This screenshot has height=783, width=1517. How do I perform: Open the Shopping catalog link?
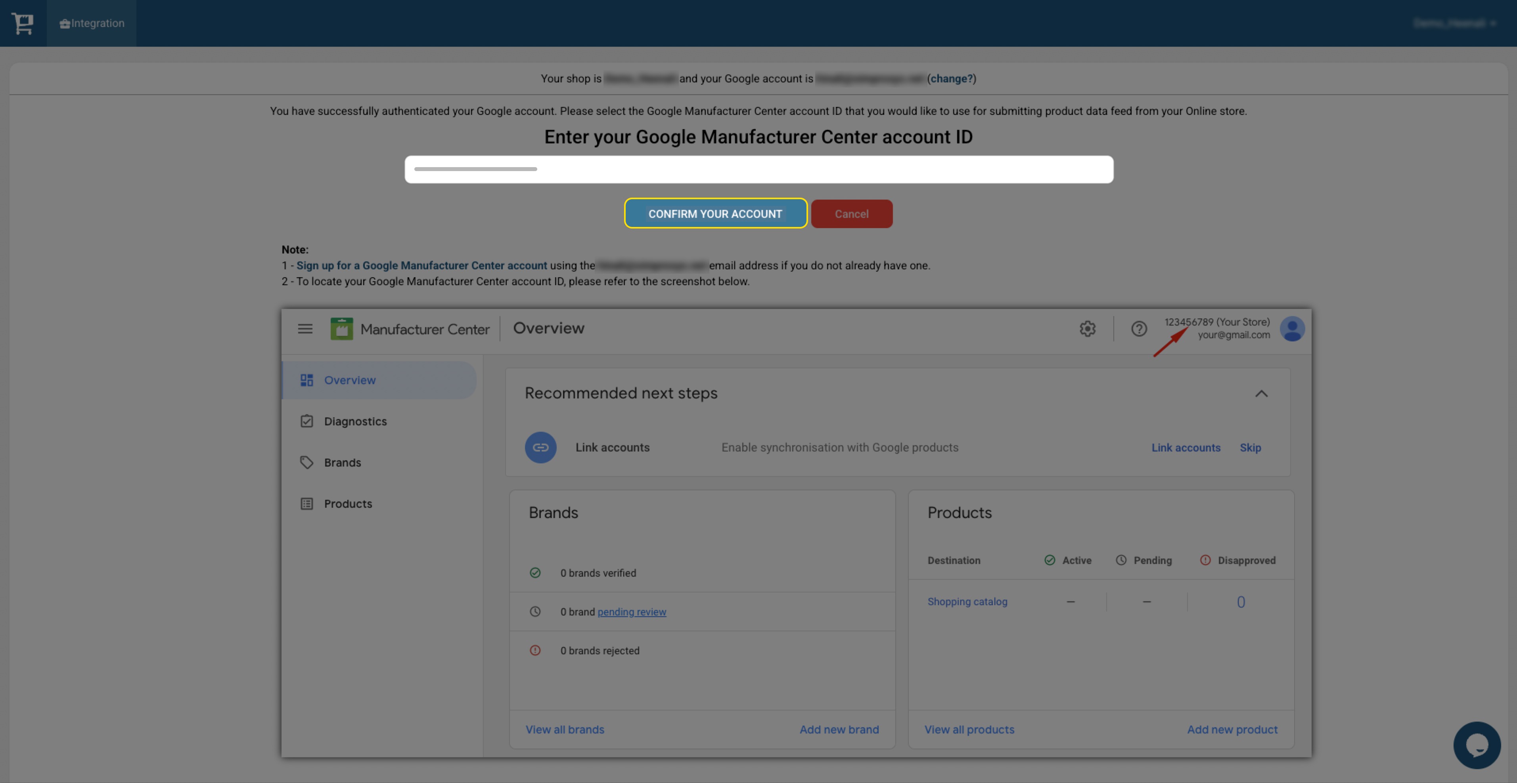967,602
